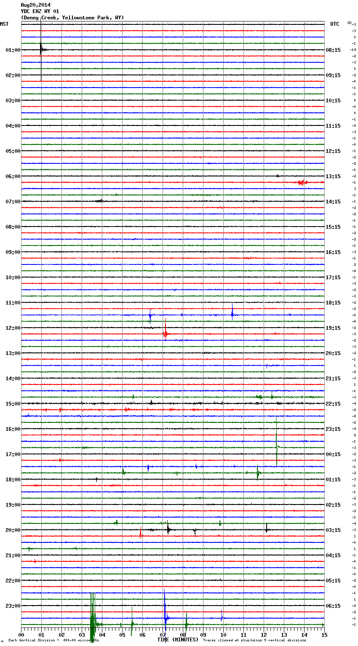
Task: Click the vertical division microvolts scale note
Action: pos(53,640)
